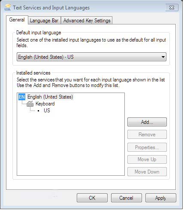Click the English (United States) - US combo box
The height and width of the screenshot is (210, 184).
[x=91, y=57]
